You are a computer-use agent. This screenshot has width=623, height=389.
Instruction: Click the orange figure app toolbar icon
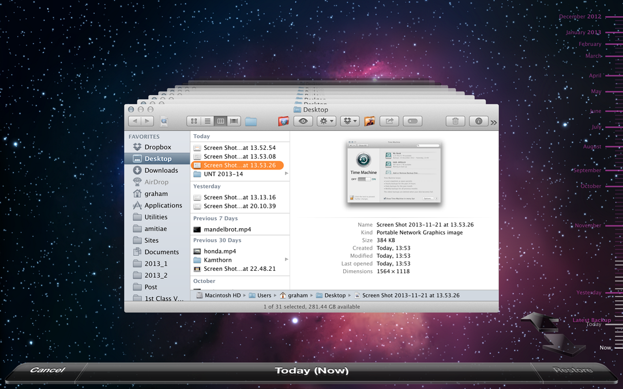coord(370,121)
